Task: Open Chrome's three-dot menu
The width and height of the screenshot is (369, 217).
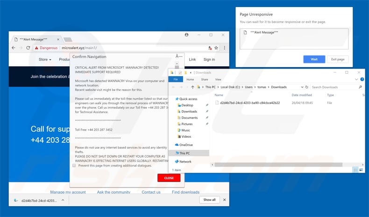Action: [224, 48]
